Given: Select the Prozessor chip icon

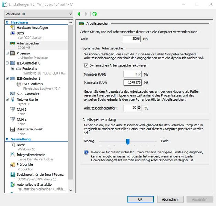Looking at the screenshot, I should pyautogui.click(x=12, y=53).
